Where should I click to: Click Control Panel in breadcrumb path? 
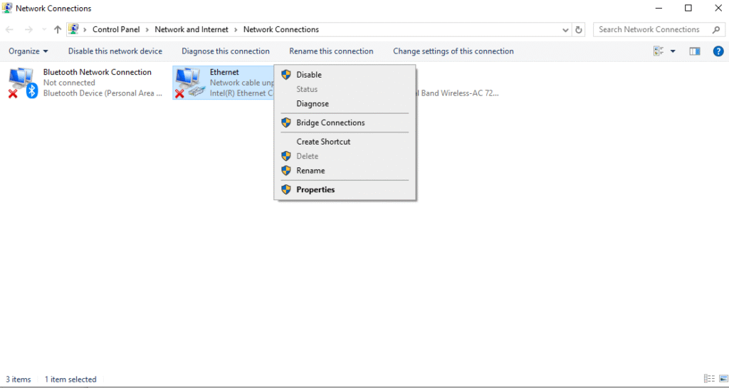pyautogui.click(x=116, y=30)
